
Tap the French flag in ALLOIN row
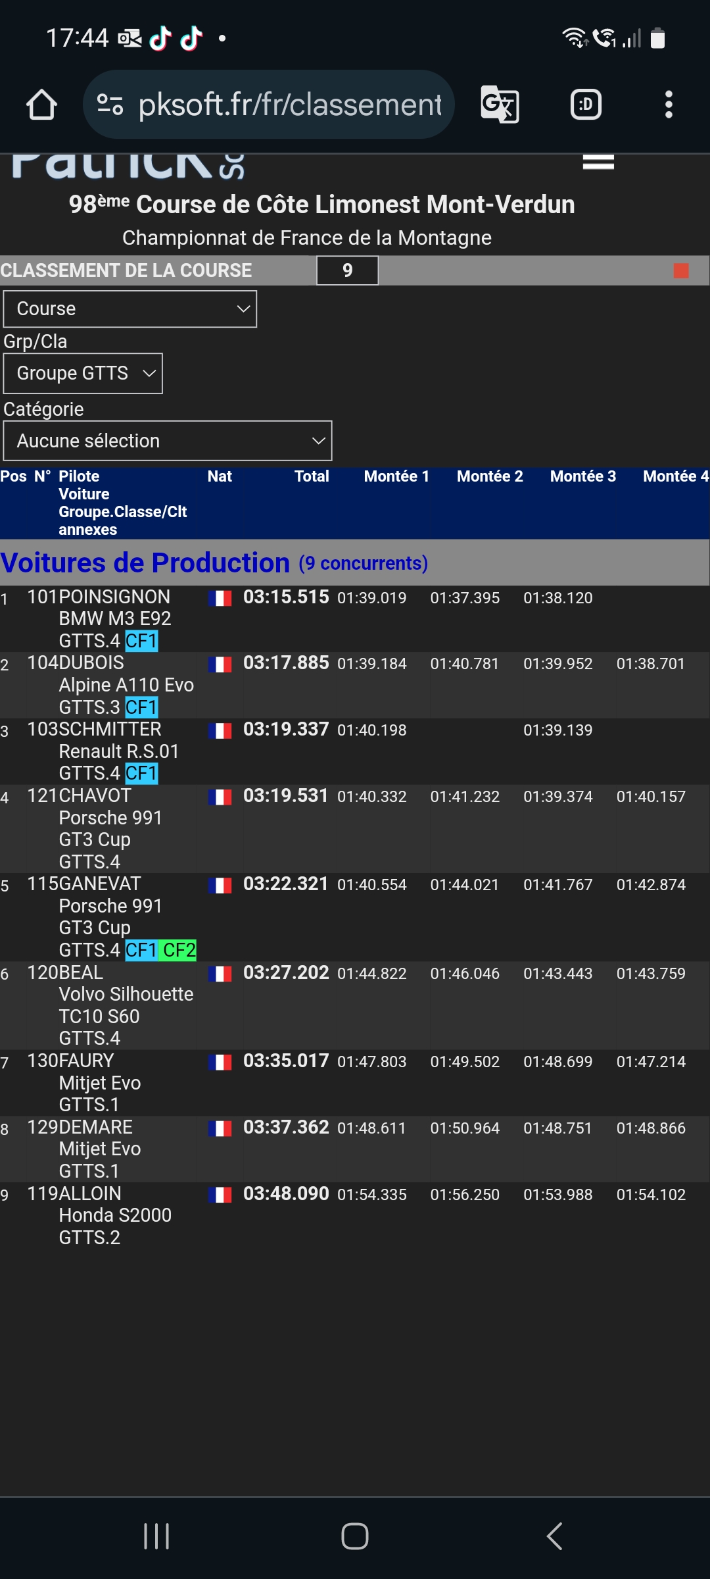point(220,1195)
